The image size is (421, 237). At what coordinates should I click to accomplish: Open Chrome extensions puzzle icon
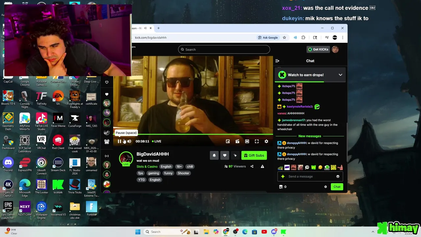pos(303,38)
